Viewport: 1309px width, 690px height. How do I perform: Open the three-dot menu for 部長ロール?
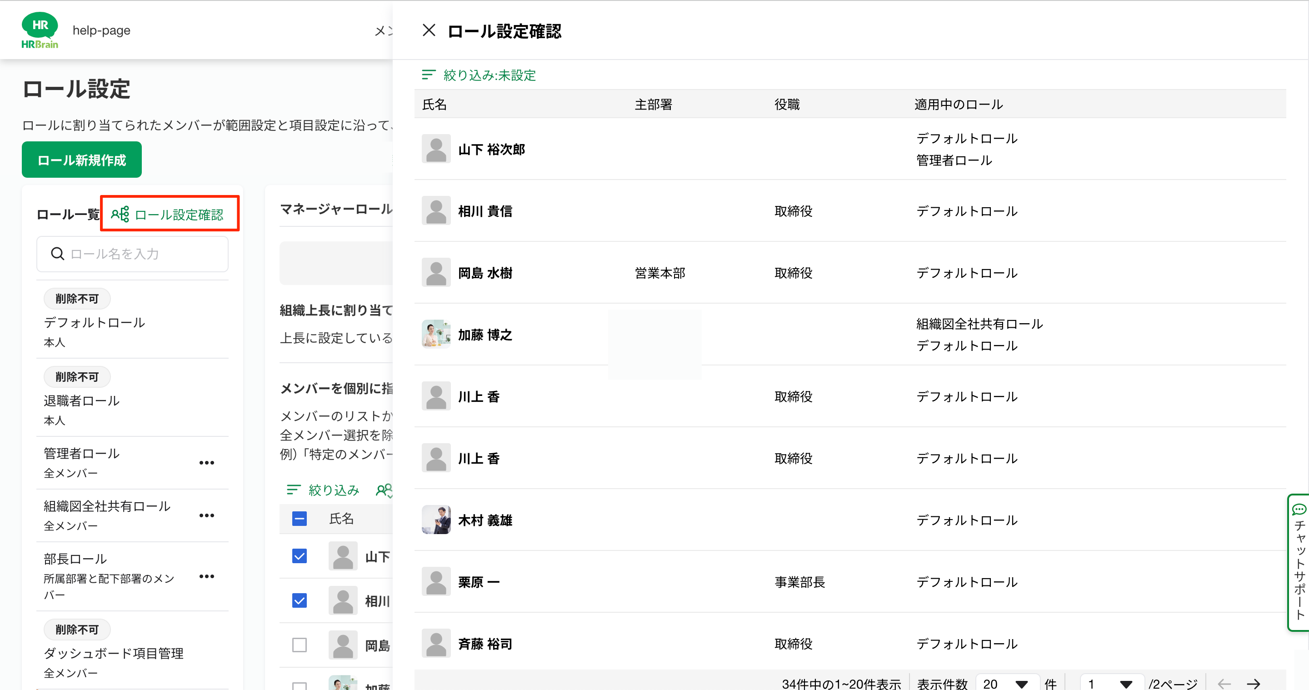(x=206, y=577)
